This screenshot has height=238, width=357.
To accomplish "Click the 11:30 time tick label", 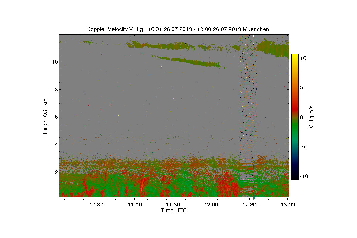I will (173, 205).
